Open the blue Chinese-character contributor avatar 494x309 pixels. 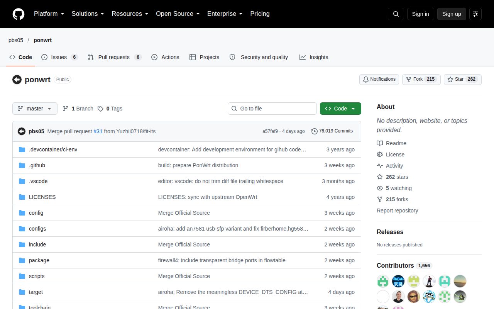(398, 281)
